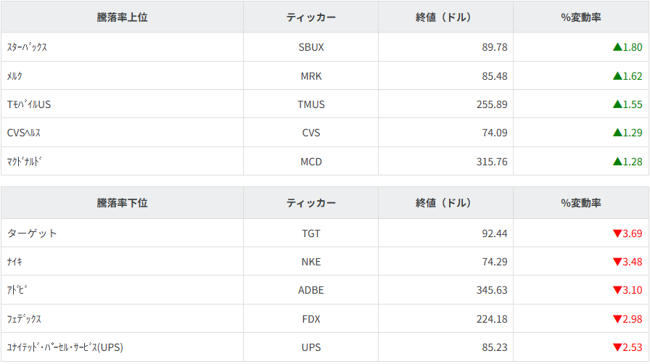Click the ADBE ticker symbol
This screenshot has width=650, height=364.
[x=311, y=290]
